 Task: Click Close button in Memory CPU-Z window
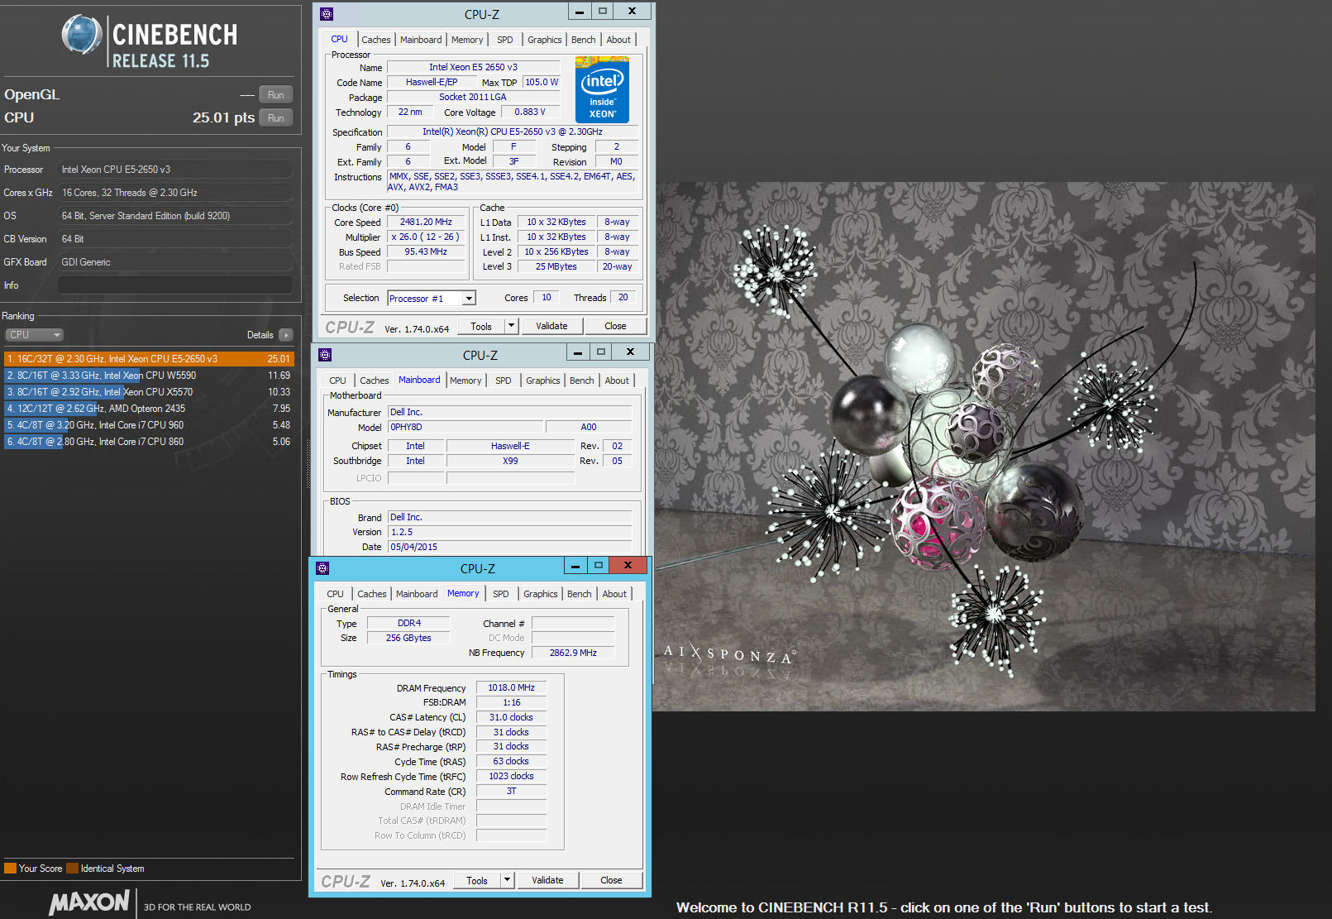click(611, 880)
